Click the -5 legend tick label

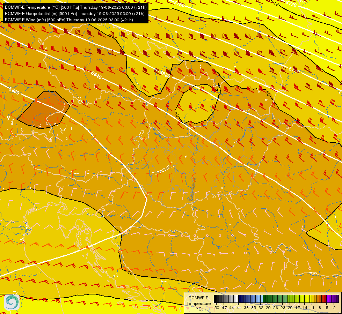click(x=326, y=308)
